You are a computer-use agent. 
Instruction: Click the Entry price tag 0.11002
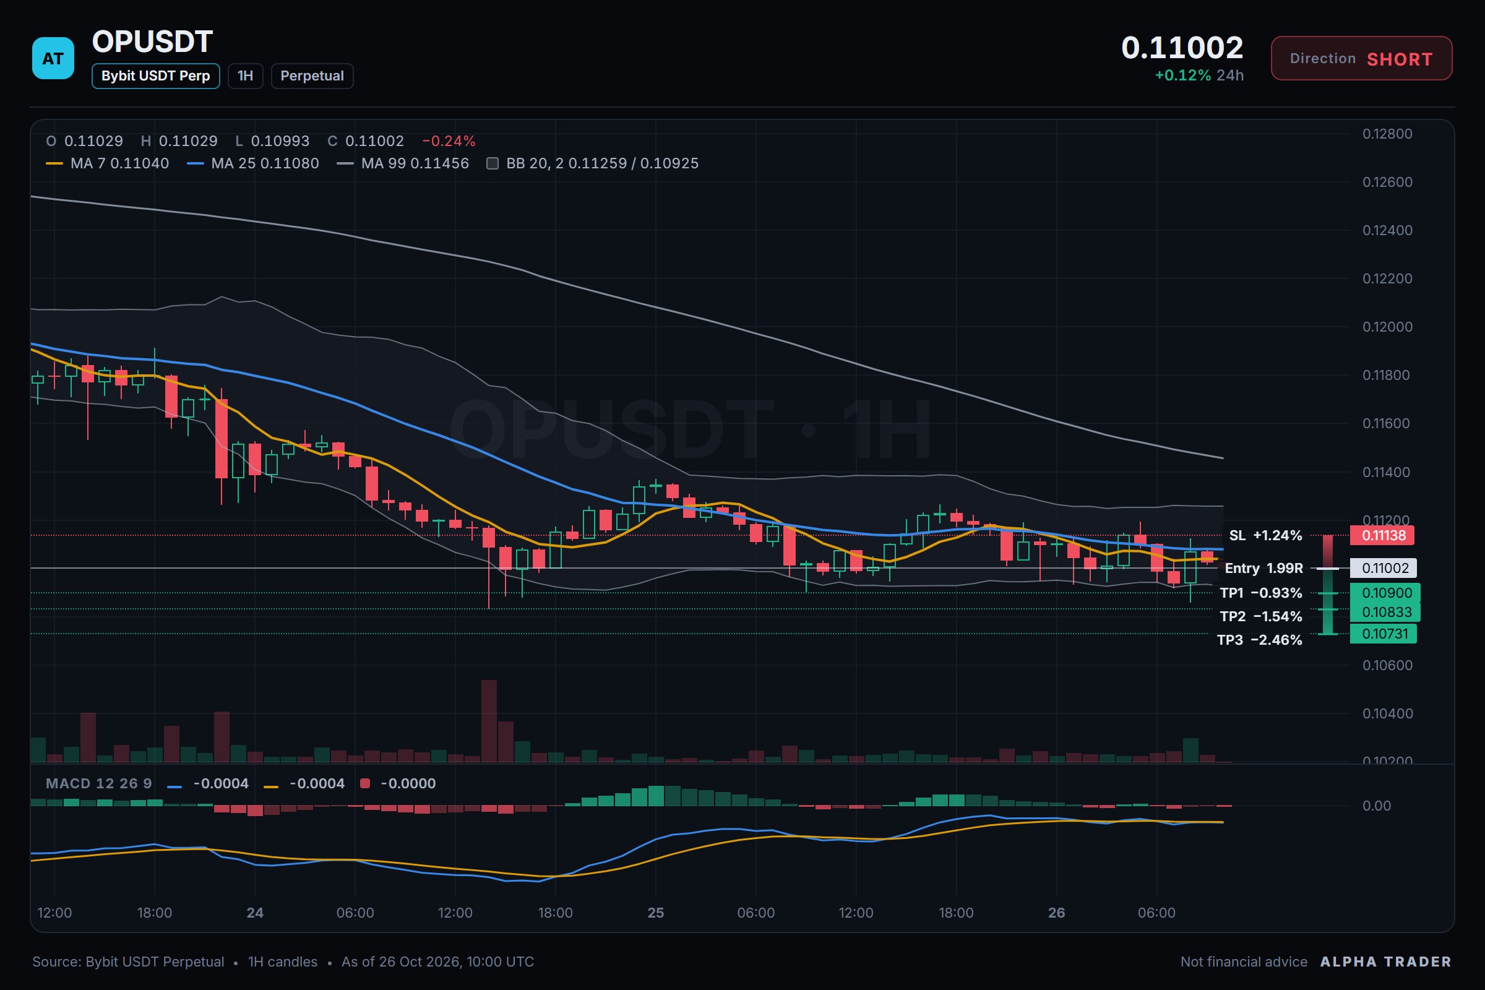1383,567
